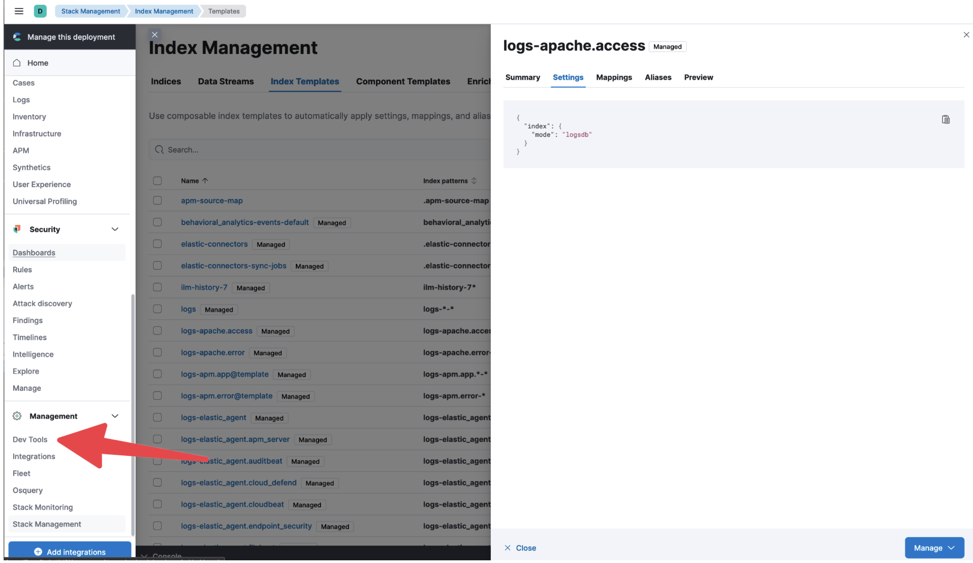Screen dimensions: 973x563
Task: Collapse the Management sidebar section
Action: pos(115,416)
